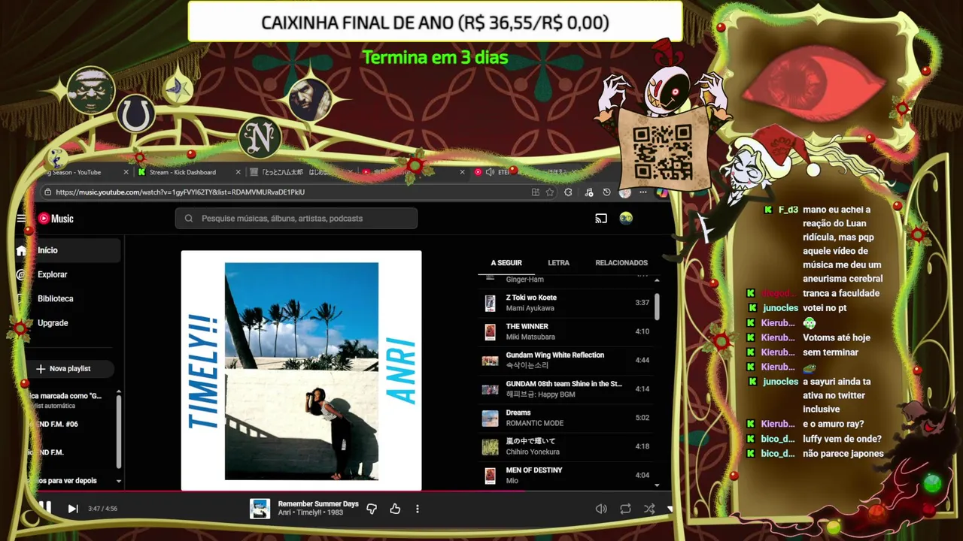The width and height of the screenshot is (963, 541).
Task: Close the Stream - Kick Dashboard tab
Action: (x=238, y=172)
